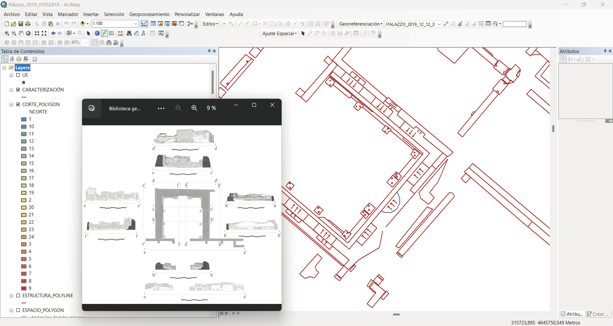Click the Full Extent globe icon

28,33
